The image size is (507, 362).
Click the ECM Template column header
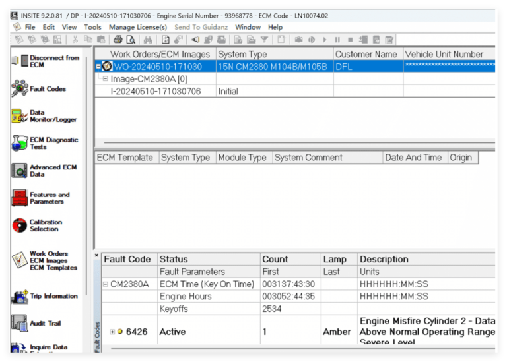127,158
